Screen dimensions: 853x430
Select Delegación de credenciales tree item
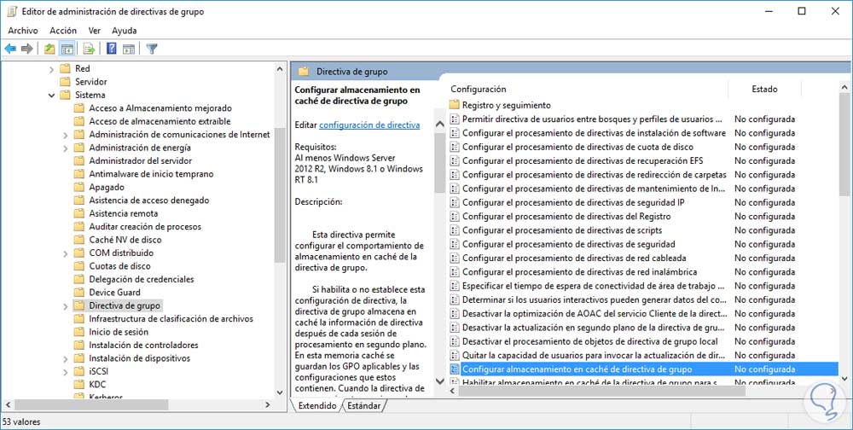[142, 279]
